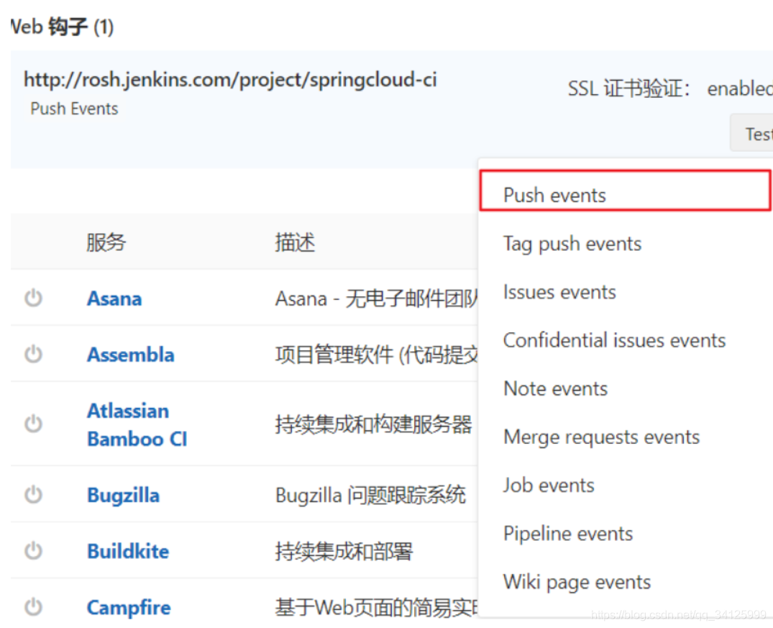Image resolution: width=773 pixels, height=628 pixels.
Task: Click the power icon beside Bugzilla
Action: [33, 495]
